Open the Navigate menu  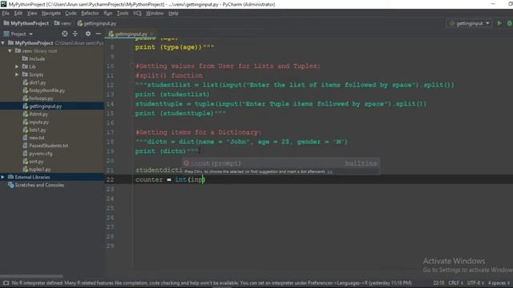point(51,14)
